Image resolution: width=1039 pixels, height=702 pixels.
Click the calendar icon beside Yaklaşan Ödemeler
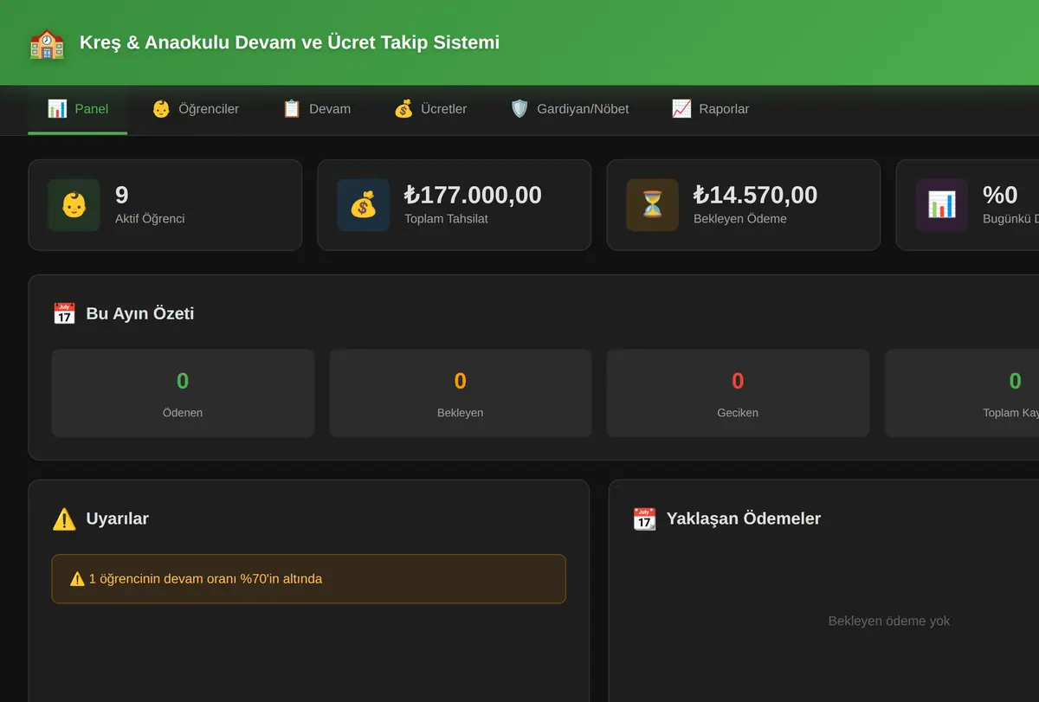click(645, 518)
